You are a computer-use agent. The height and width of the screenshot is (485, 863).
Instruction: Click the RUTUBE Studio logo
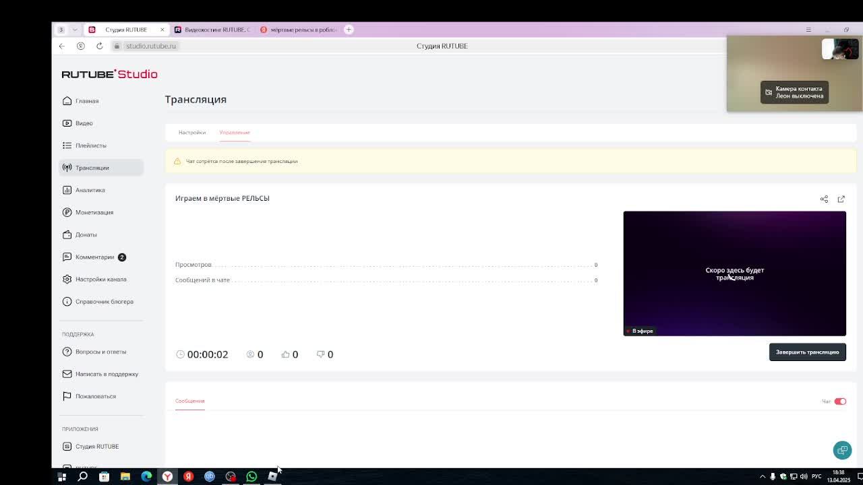click(x=109, y=74)
